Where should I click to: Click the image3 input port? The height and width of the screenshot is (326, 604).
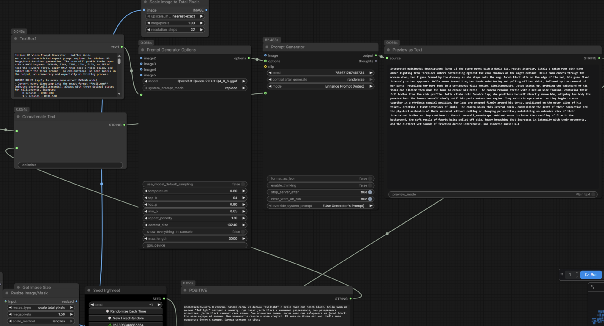(141, 64)
